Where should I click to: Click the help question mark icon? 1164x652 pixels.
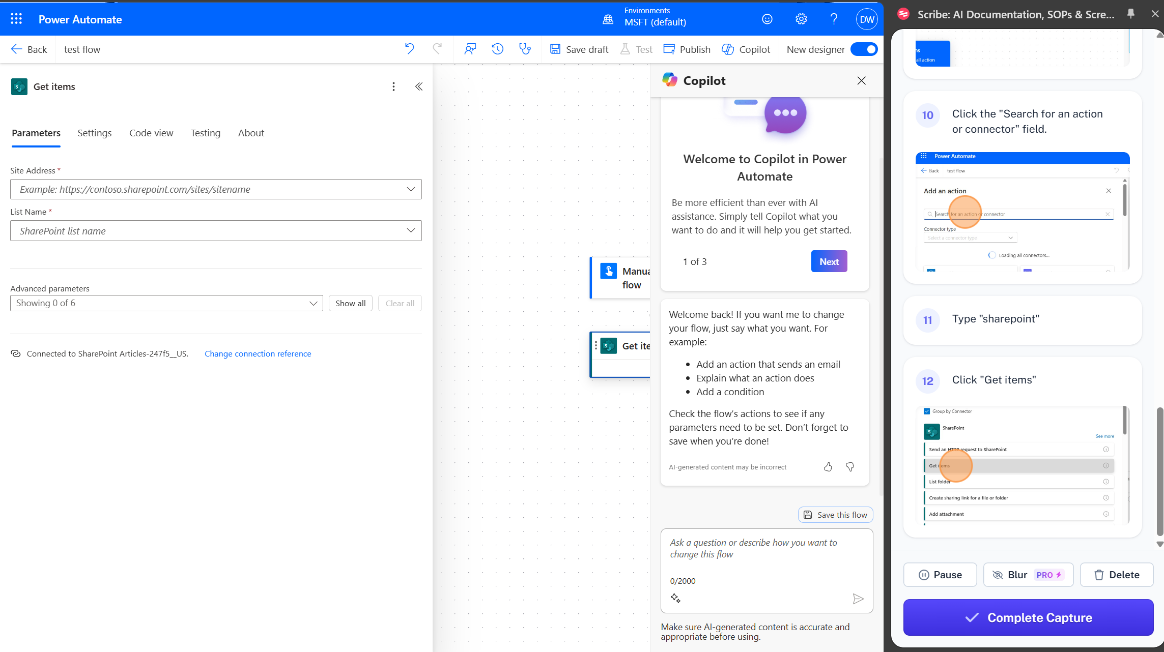coord(834,19)
